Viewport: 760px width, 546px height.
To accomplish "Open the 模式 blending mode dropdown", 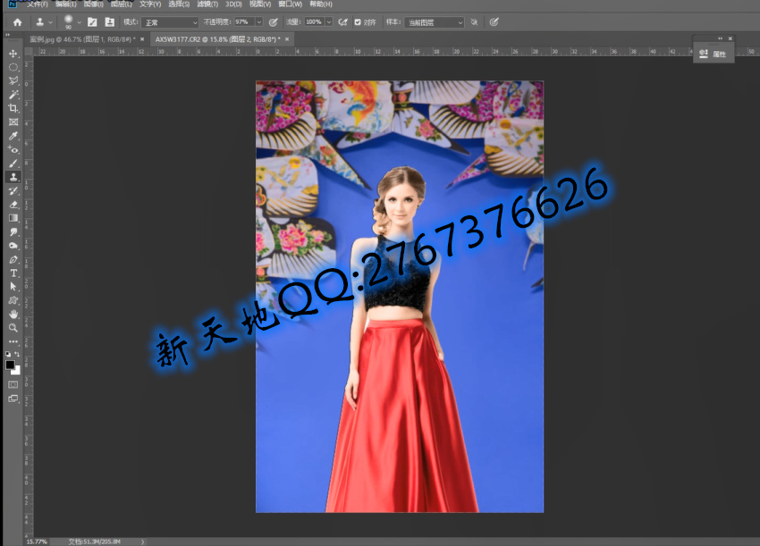I will (x=170, y=21).
